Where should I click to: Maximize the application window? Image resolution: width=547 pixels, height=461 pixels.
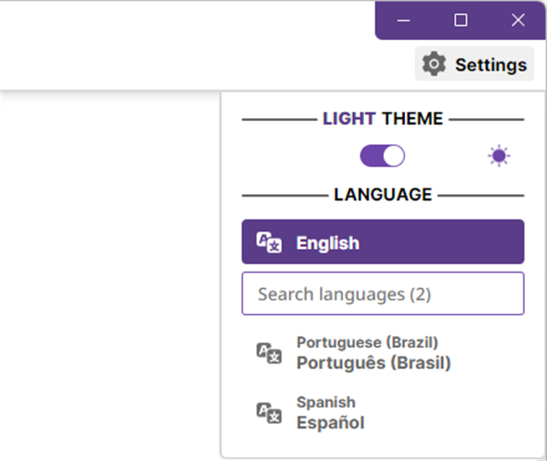461,21
